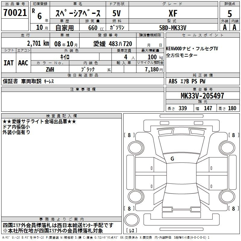
Task: Select the model code 5BD-MK33V
Action: tap(173, 27)
